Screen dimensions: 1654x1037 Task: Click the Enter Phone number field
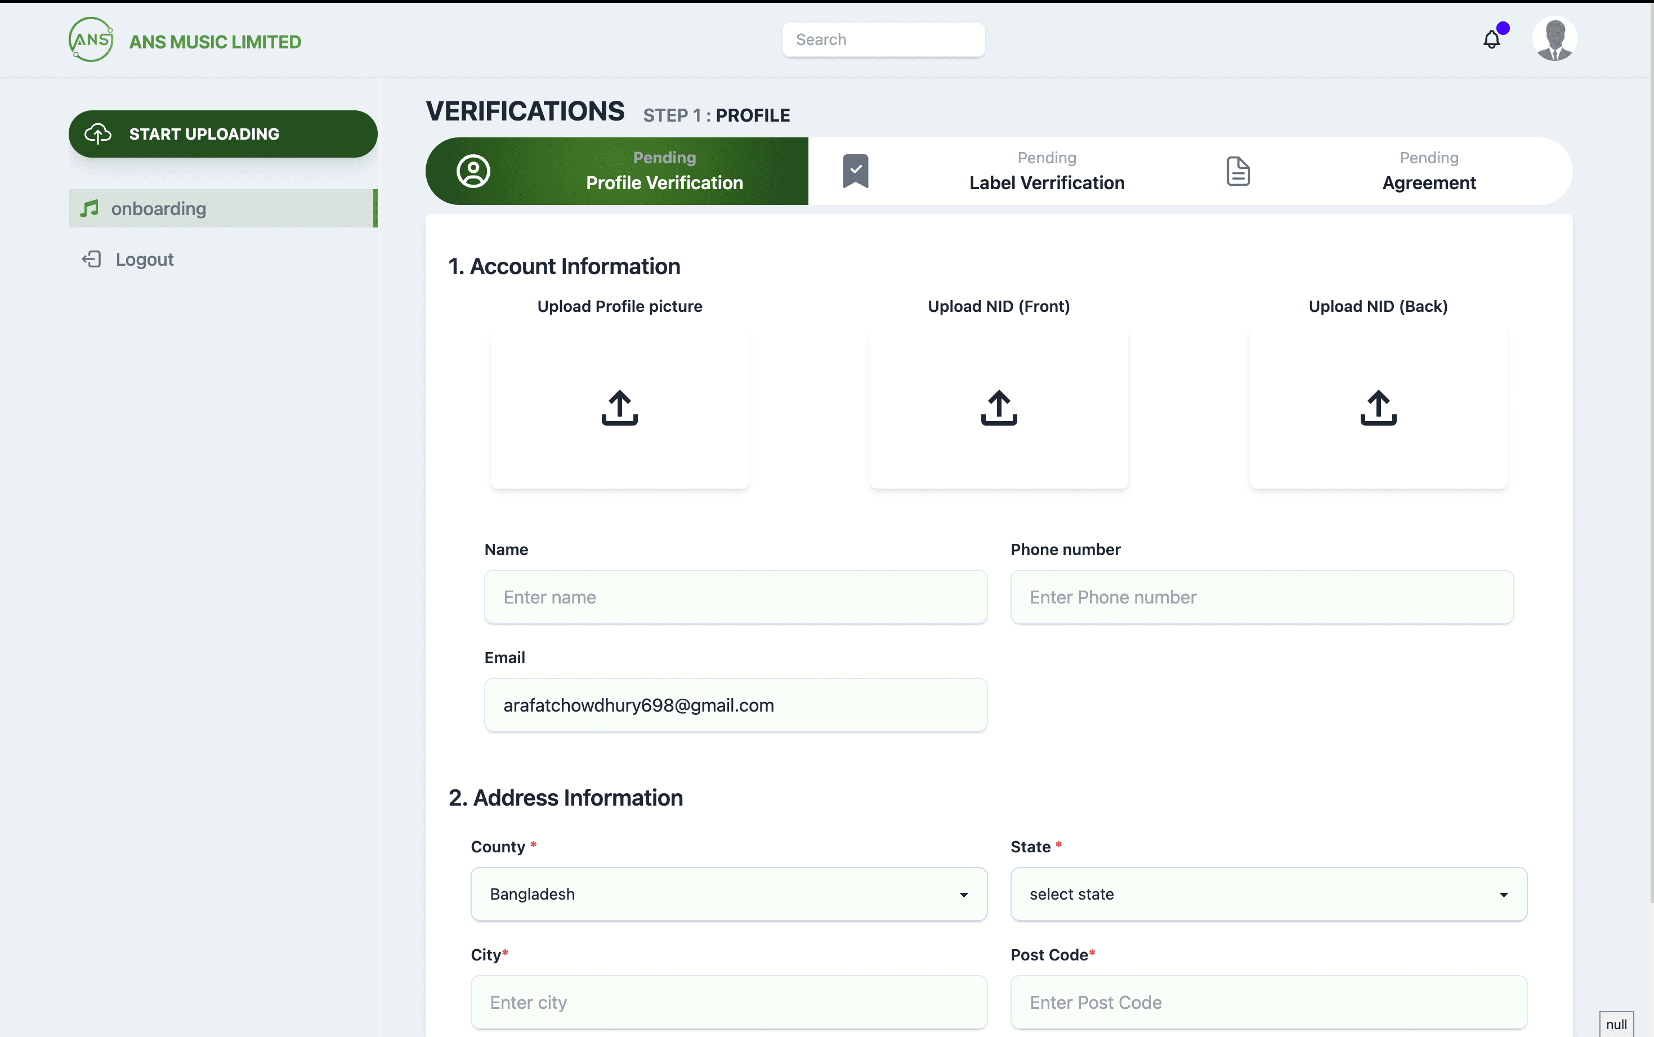(x=1261, y=597)
